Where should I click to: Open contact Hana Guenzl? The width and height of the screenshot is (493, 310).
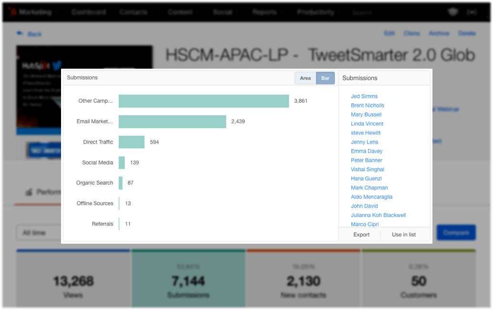[366, 178]
